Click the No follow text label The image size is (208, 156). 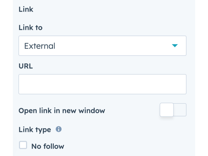click(x=48, y=146)
